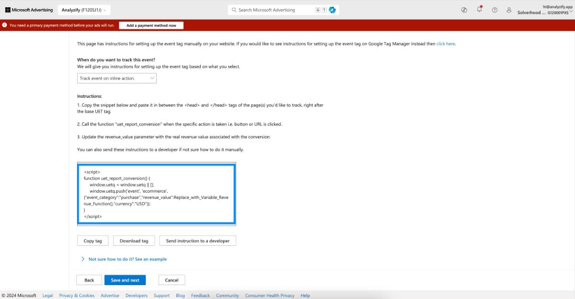
Task: Open the Analyzify account selector dropdown
Action: [84, 10]
